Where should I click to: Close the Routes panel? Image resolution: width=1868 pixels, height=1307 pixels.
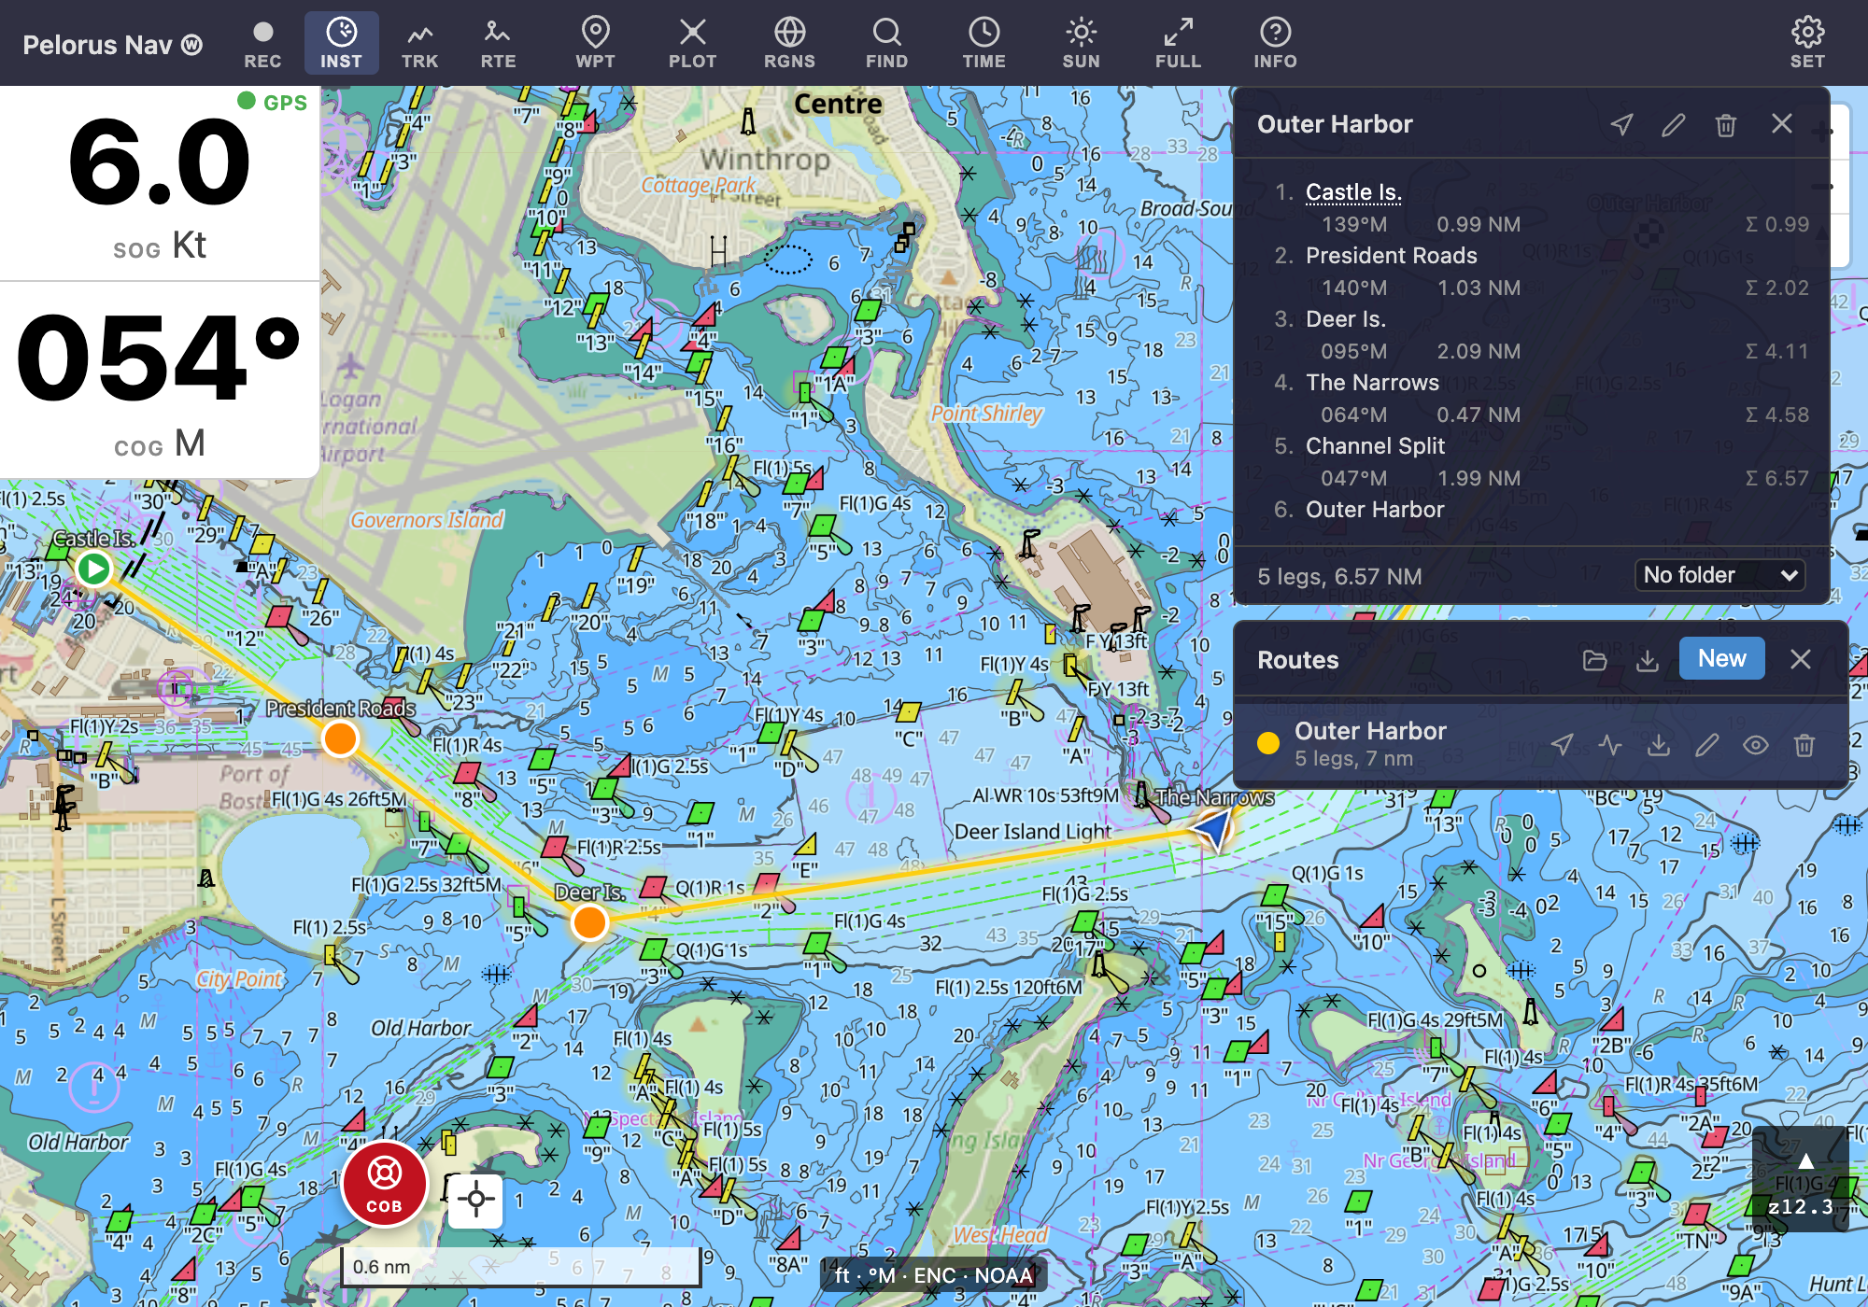[x=1801, y=659]
